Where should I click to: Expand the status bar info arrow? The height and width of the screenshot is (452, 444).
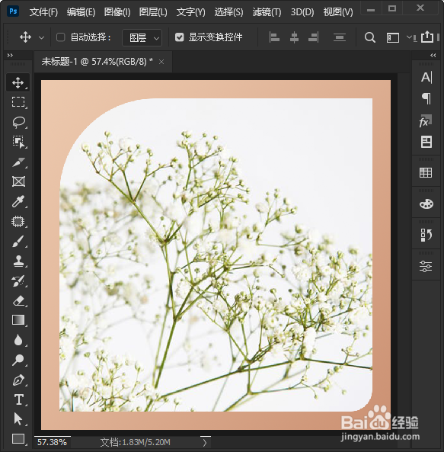click(204, 443)
